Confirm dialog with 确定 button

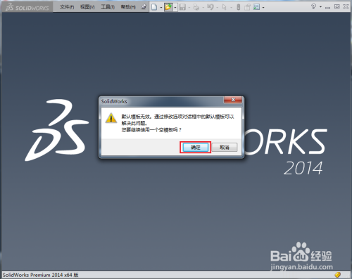[x=196, y=148]
